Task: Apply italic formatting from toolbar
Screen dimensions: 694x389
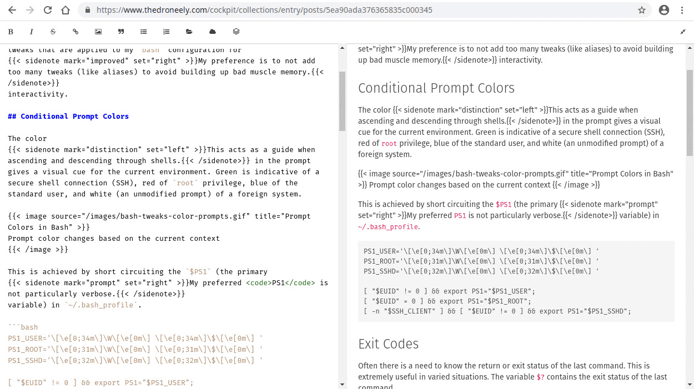Action: tap(32, 32)
